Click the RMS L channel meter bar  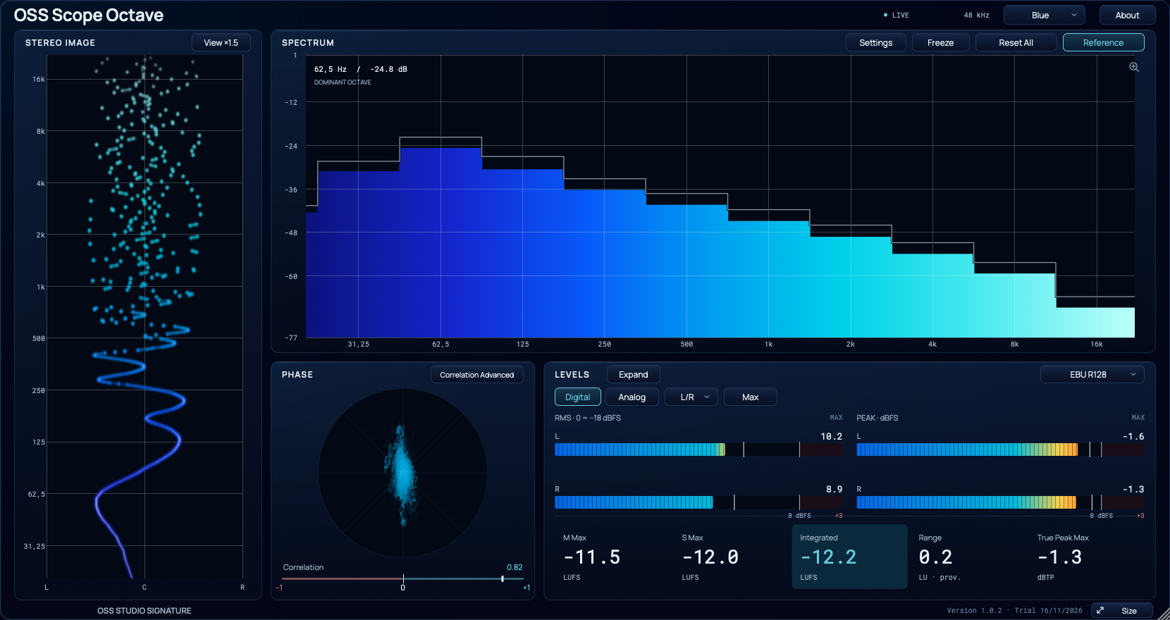[698, 449]
